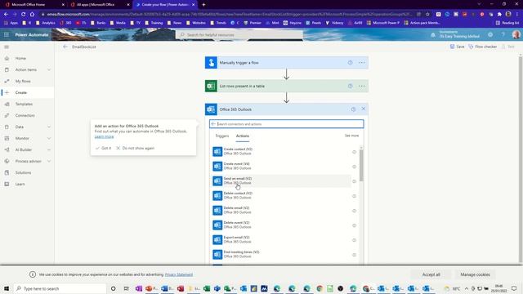Open the Learn more link in tip
This screenshot has height=294, width=523.
coord(104,136)
